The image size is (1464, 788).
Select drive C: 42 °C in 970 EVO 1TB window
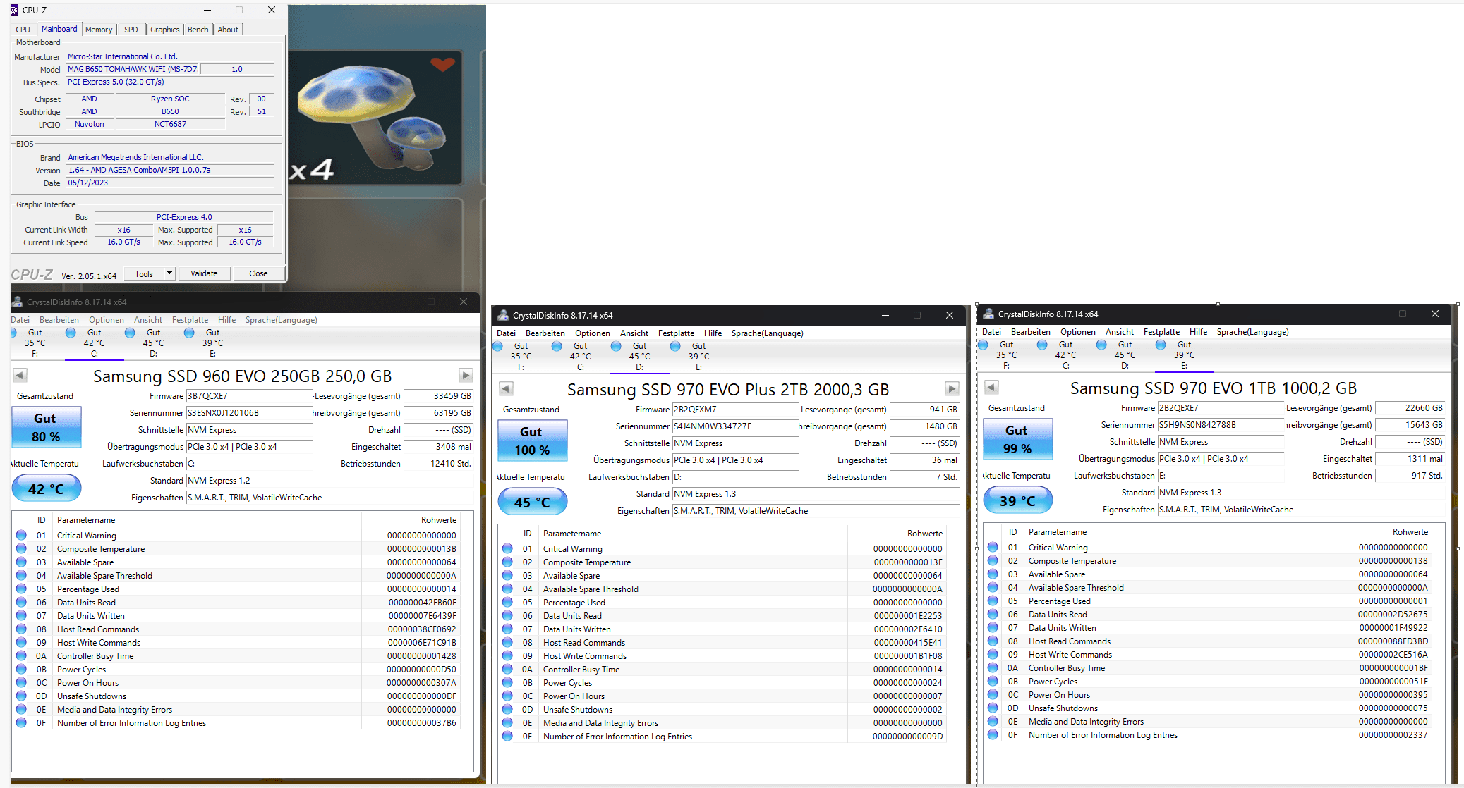1065,355
